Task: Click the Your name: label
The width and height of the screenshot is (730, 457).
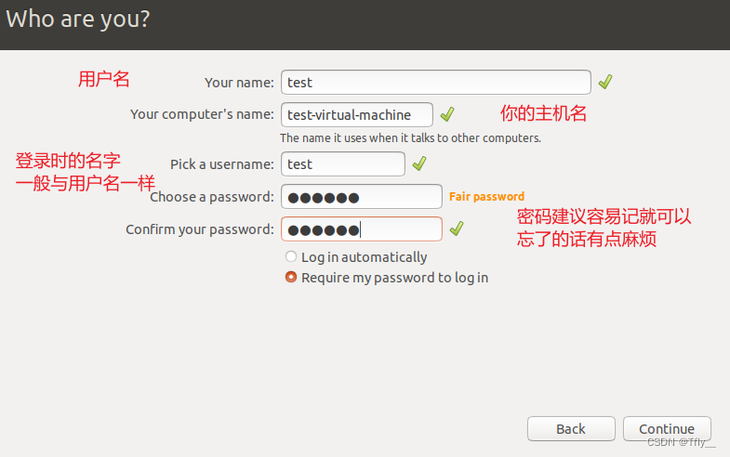Action: tap(239, 83)
